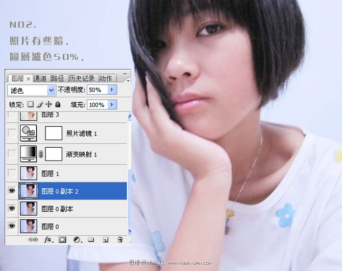This screenshot has height=271, width=342.
Task: Show the 图层 3 layer
Action: click(12, 115)
